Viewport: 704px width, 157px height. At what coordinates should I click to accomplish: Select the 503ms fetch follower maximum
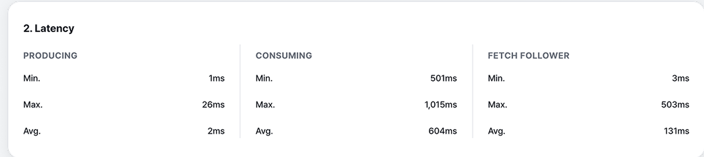[675, 105]
